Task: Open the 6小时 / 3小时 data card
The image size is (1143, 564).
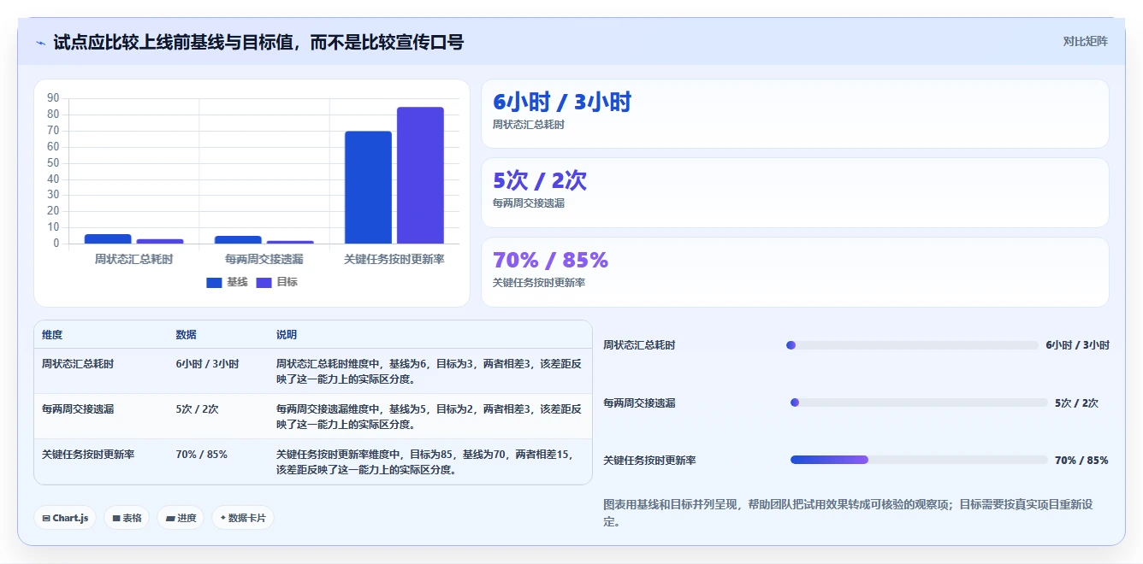Action: point(795,114)
